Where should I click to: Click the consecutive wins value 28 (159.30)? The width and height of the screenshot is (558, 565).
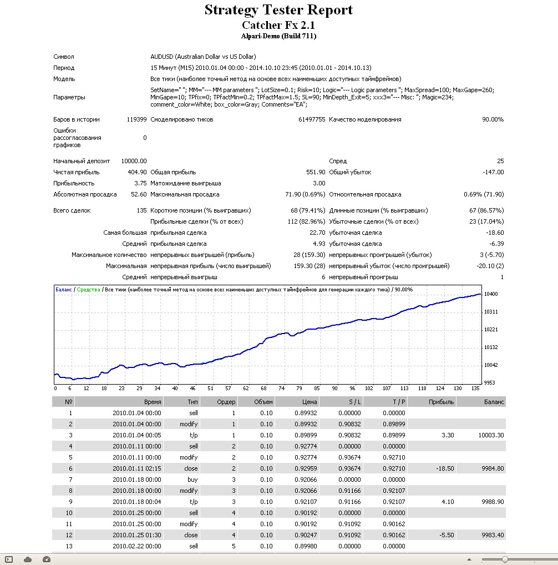point(310,255)
